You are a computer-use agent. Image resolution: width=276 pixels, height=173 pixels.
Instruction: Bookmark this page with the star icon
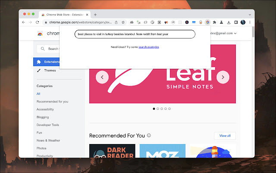coord(123,22)
